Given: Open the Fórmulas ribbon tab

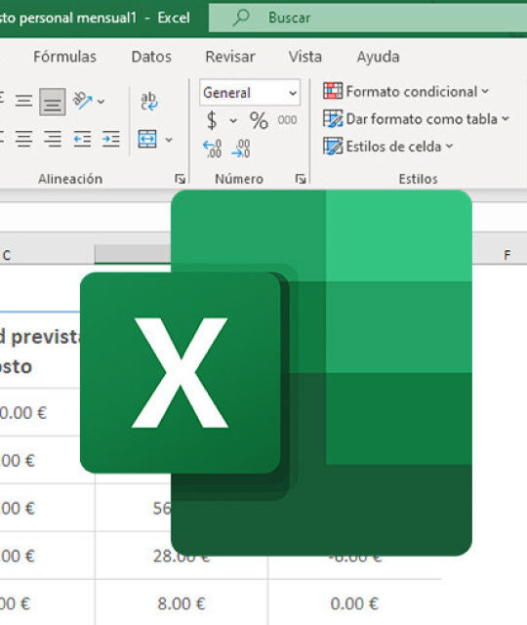Looking at the screenshot, I should click(64, 57).
